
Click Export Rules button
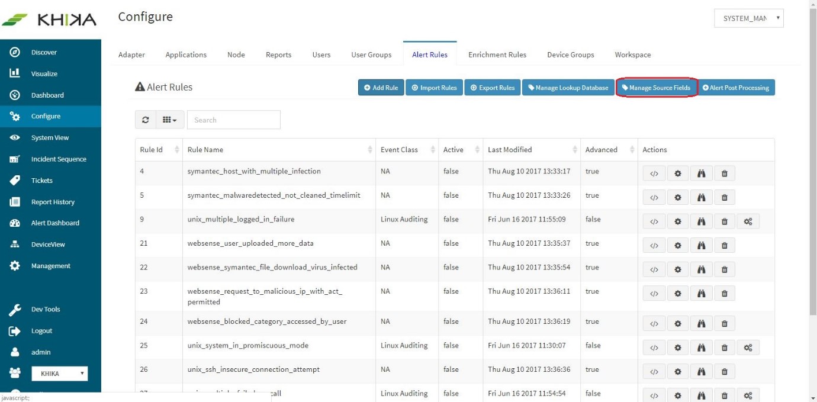493,88
